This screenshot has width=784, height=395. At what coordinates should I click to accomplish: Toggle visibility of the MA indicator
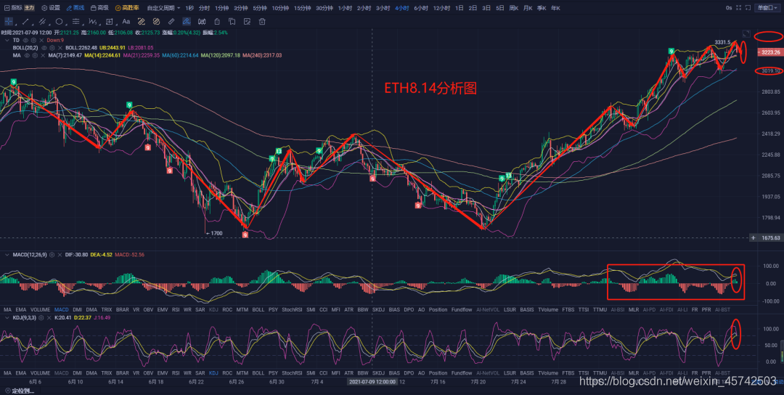coord(26,55)
